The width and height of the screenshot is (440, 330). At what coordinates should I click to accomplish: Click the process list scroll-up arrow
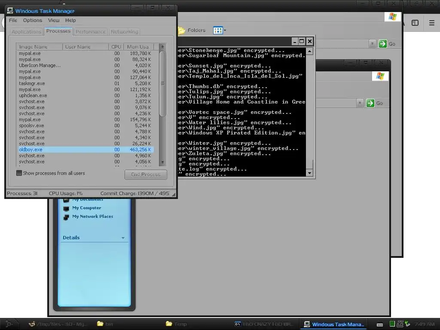(162, 47)
